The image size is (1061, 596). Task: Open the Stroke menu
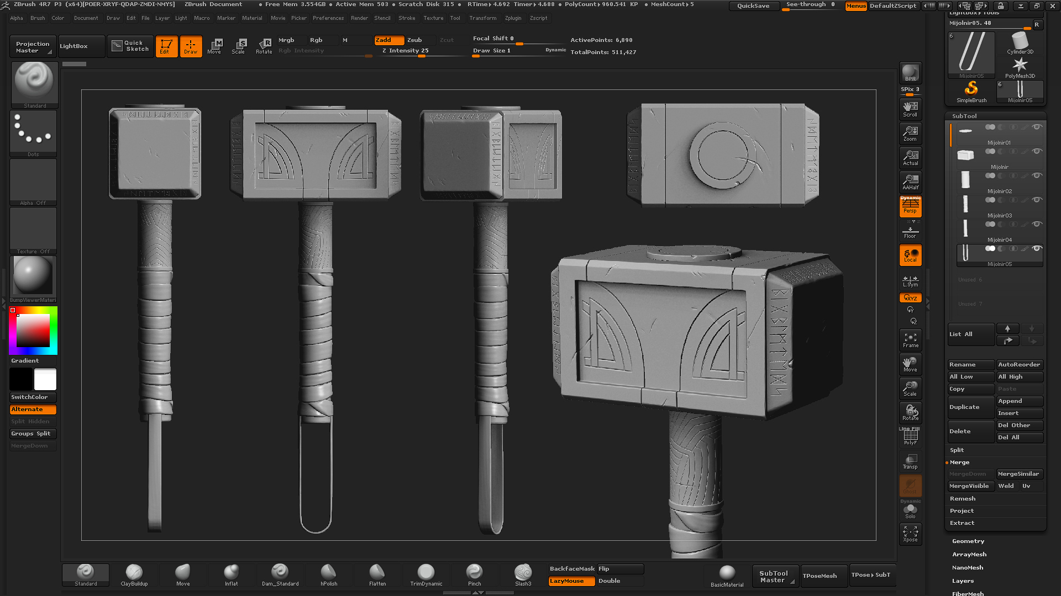click(x=407, y=18)
